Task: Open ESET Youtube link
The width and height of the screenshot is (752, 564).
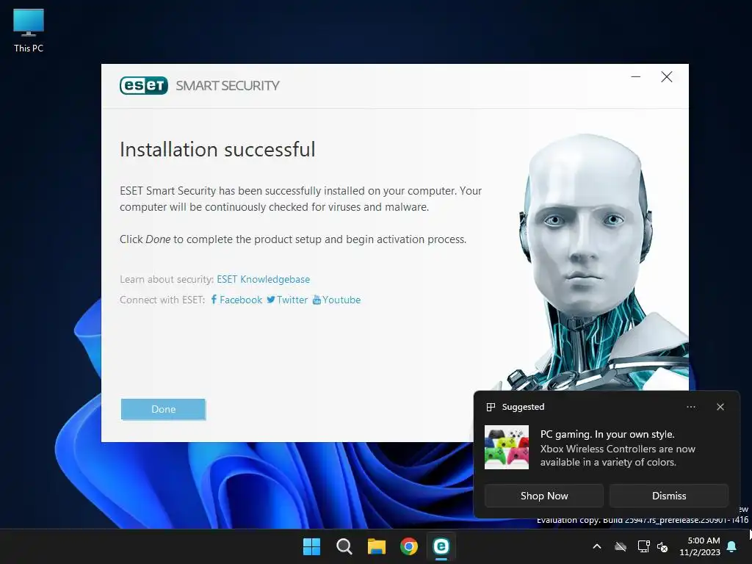Action: tap(336, 300)
